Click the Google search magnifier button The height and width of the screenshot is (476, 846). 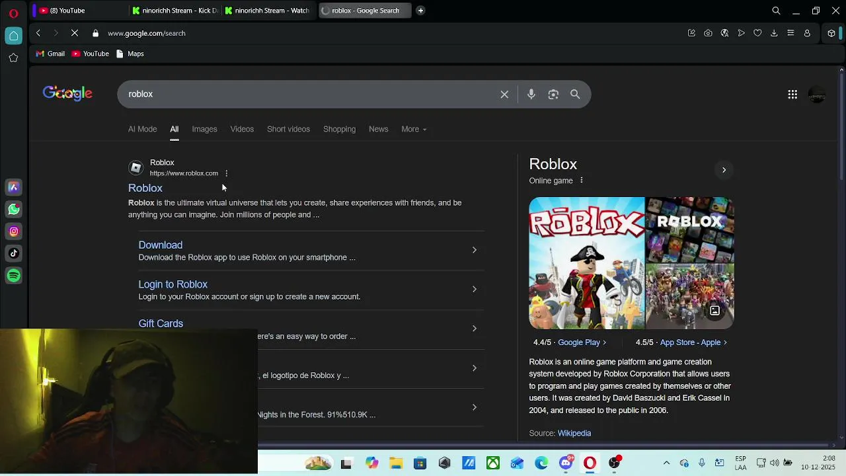coord(575,95)
